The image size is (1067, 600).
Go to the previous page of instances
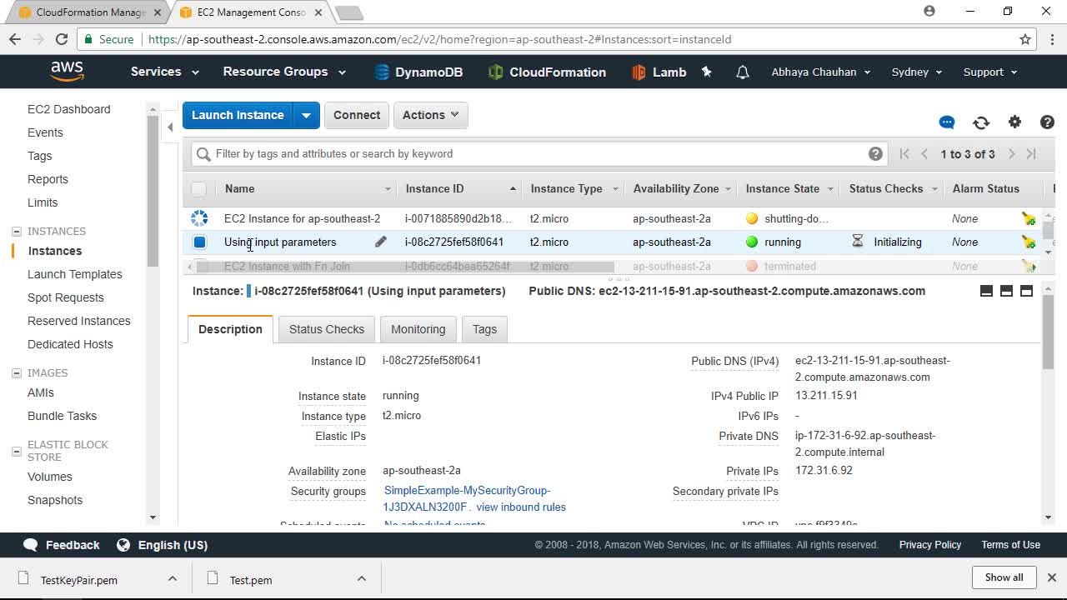[924, 154]
